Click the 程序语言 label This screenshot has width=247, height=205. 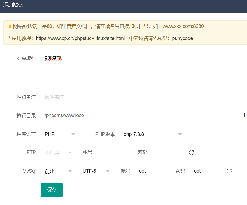26,134
